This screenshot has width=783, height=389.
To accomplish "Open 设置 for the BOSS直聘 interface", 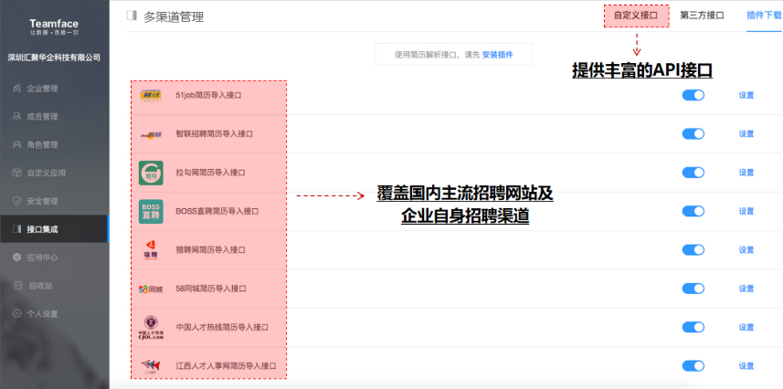I will pos(746,211).
